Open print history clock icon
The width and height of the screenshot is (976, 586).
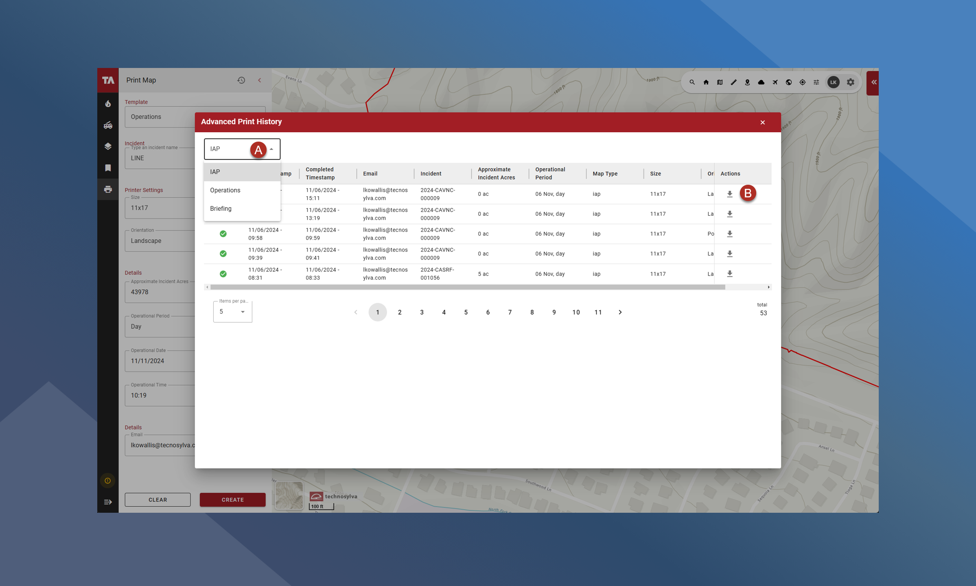pyautogui.click(x=241, y=80)
